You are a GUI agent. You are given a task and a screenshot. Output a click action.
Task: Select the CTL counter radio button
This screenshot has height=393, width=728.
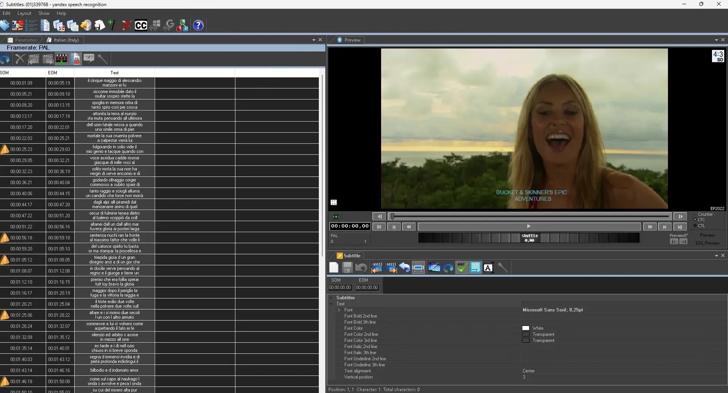tap(695, 226)
